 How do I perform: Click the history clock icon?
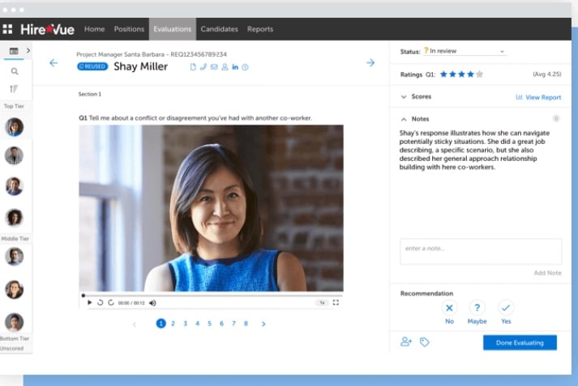pos(245,67)
